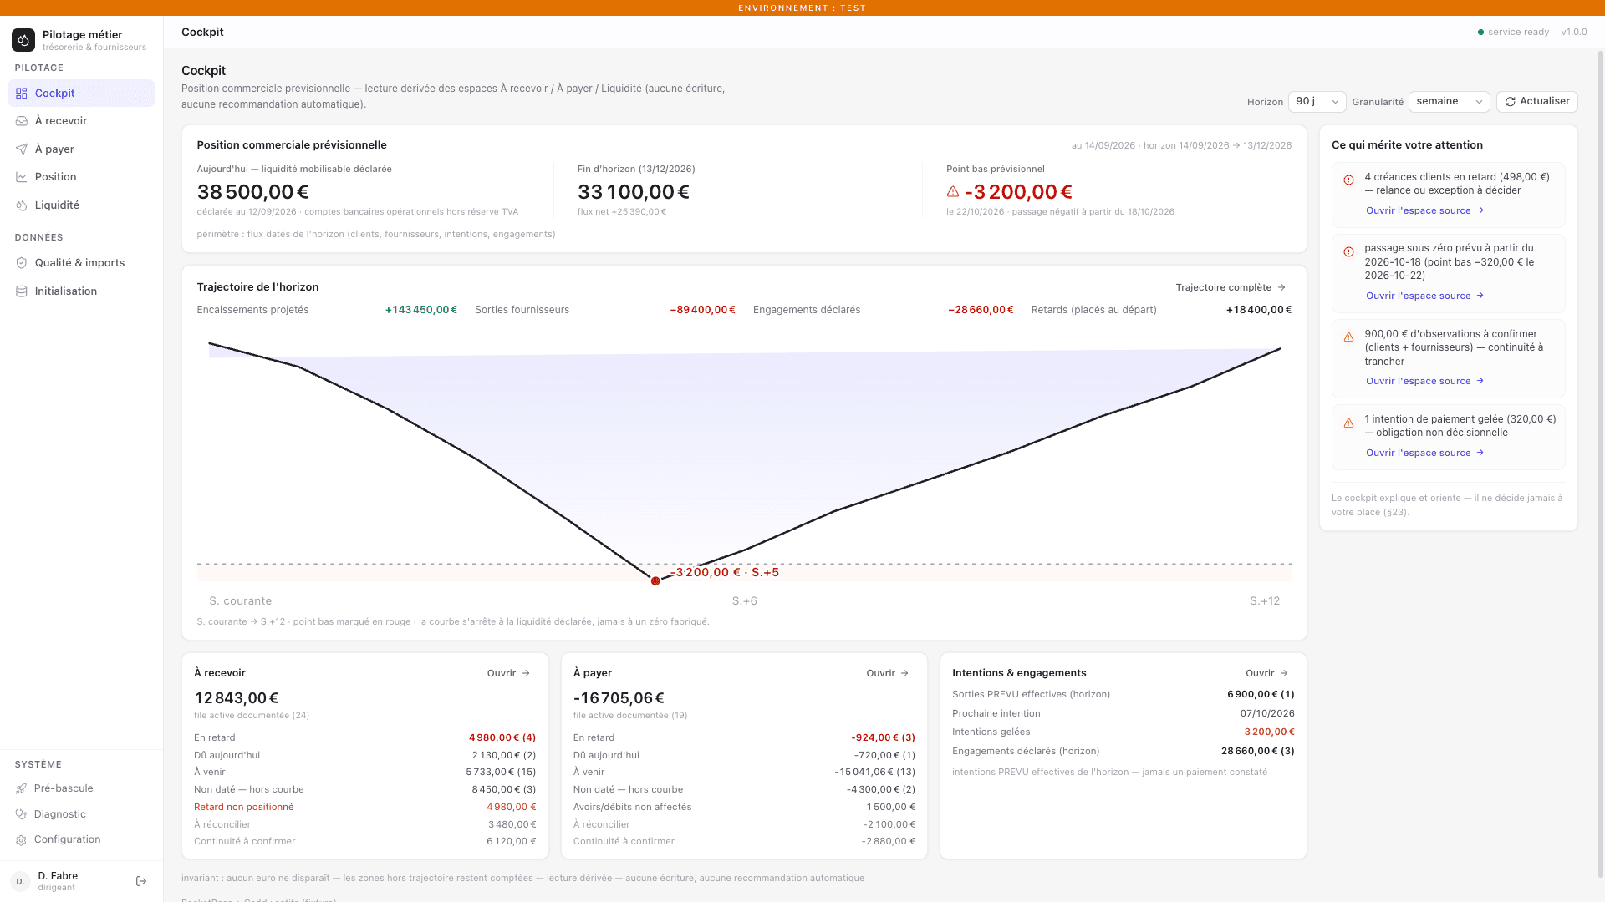The width and height of the screenshot is (1605, 902).
Task: Open the Horizon 90 j dropdown
Action: (1317, 102)
